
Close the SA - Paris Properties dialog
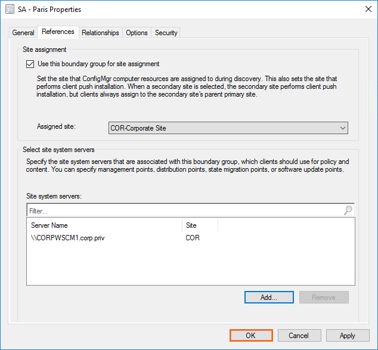365,10
